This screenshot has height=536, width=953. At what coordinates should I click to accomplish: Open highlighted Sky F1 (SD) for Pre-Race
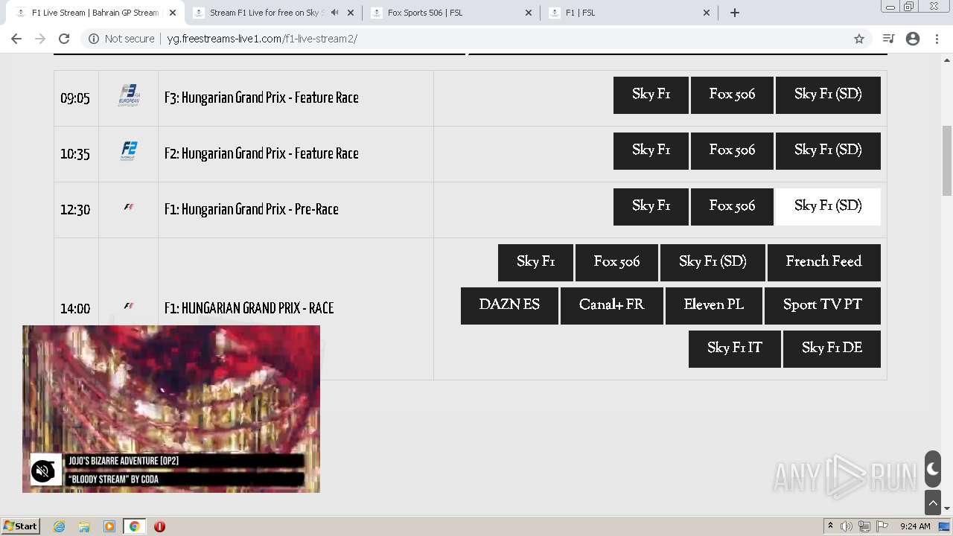[x=828, y=207]
